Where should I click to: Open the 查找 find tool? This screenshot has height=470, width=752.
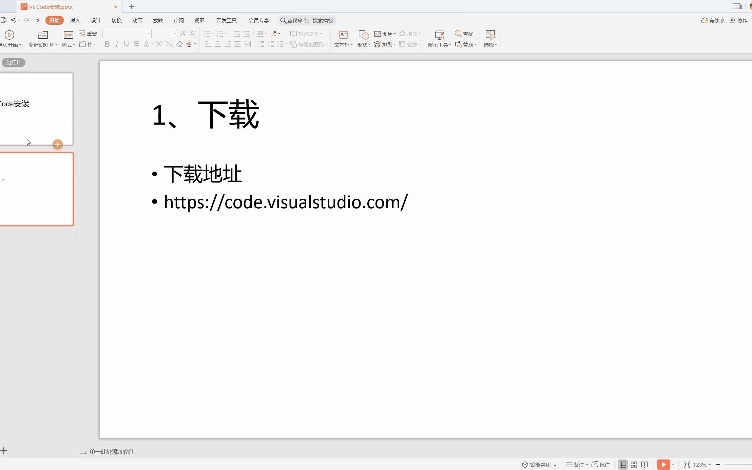(464, 34)
